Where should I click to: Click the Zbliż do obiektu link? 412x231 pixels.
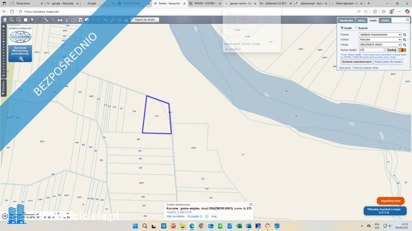[x=176, y=216]
